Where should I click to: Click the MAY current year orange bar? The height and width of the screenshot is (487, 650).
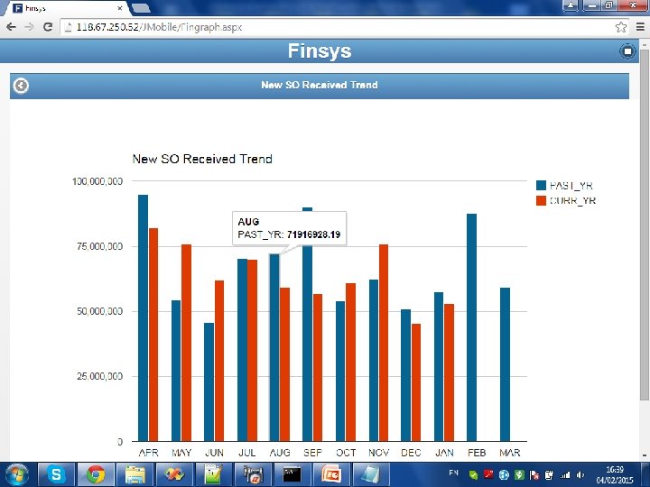click(187, 343)
